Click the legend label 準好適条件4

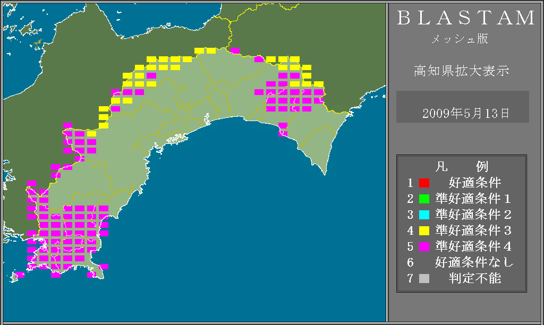(x=473, y=246)
